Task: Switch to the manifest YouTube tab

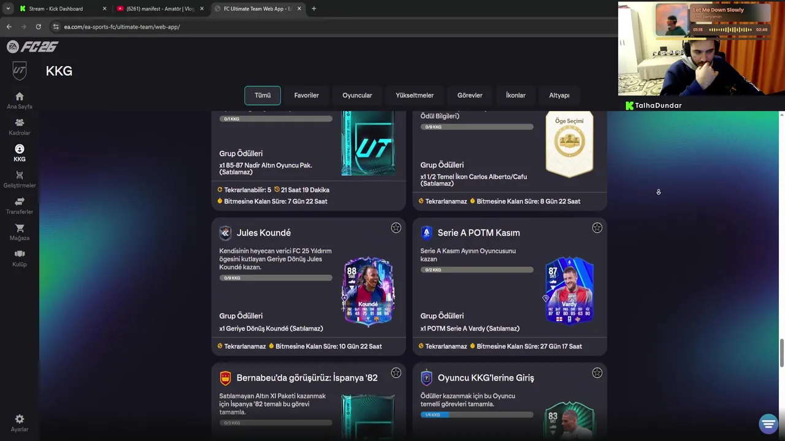Action: 159,9
